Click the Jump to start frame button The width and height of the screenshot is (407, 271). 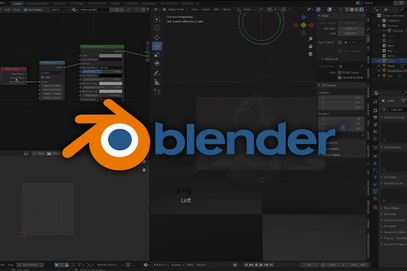click(246, 265)
